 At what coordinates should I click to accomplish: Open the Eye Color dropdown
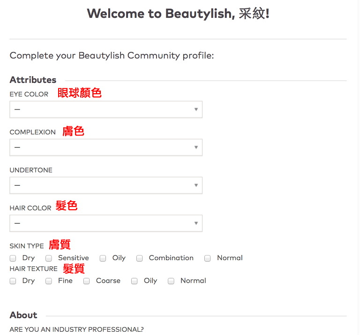coord(105,109)
